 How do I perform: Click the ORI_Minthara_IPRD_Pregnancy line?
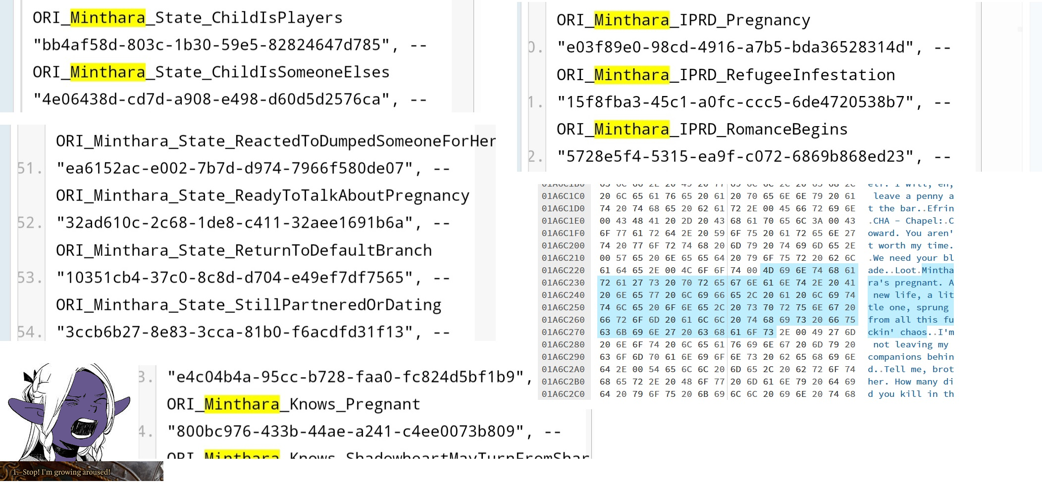point(683,20)
